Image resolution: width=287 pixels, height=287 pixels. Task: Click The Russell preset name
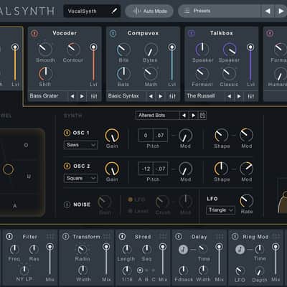click(x=201, y=96)
